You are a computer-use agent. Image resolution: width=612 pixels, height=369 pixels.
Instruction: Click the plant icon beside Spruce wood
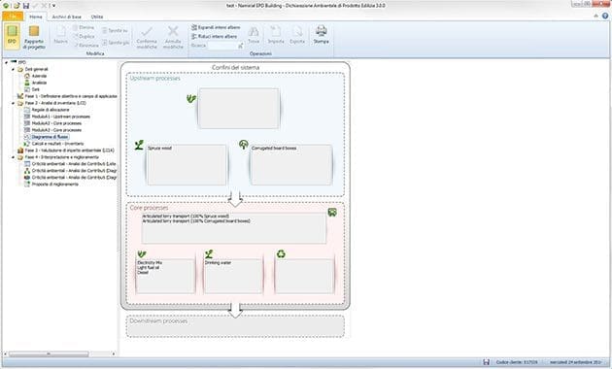(x=139, y=145)
